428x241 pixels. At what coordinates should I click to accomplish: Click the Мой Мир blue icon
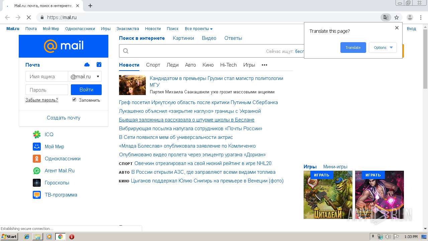point(37,147)
